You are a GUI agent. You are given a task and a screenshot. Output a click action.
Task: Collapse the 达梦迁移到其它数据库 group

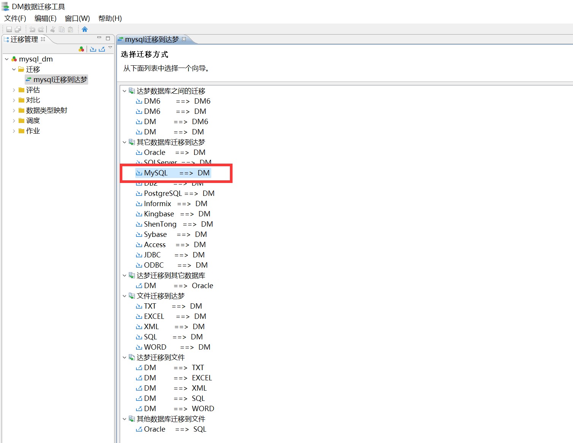124,276
